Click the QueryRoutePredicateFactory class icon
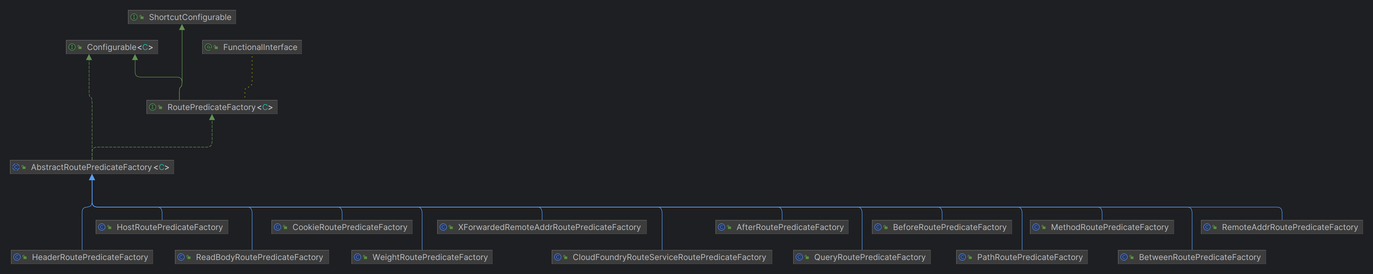Screen dimensions: 1373x274 pos(799,257)
